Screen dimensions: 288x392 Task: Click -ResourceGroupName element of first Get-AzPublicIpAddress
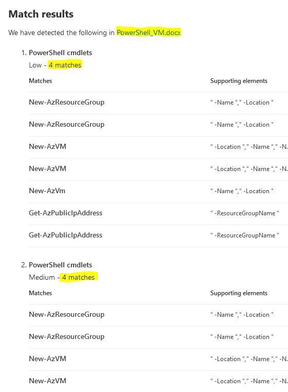245,213
